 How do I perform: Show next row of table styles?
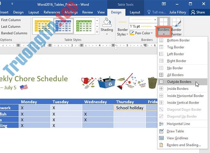click(97, 26)
